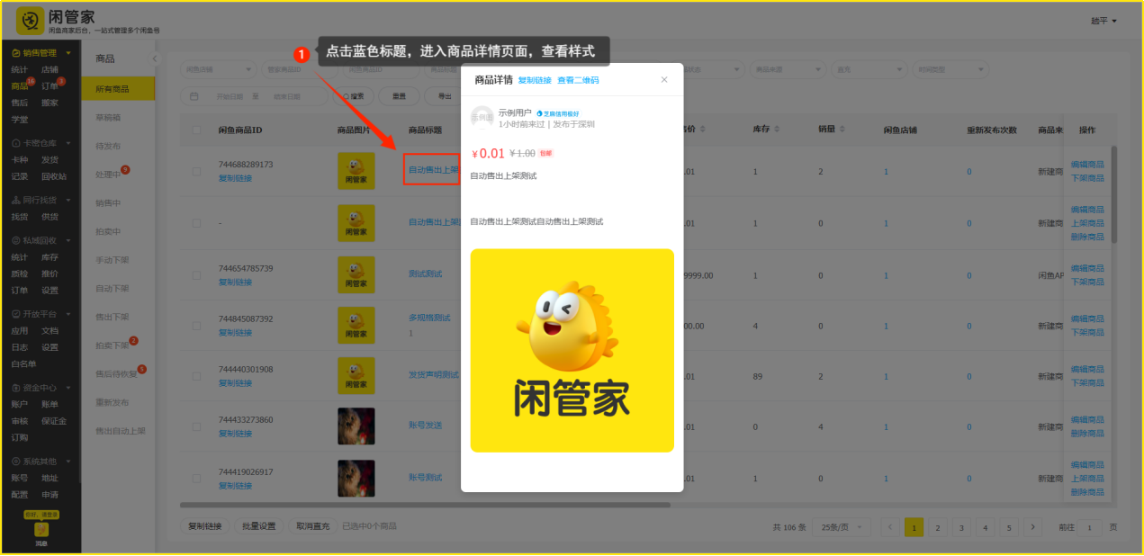Close the 商品详情 popup with the X
The width and height of the screenshot is (1144, 556).
[x=664, y=80]
